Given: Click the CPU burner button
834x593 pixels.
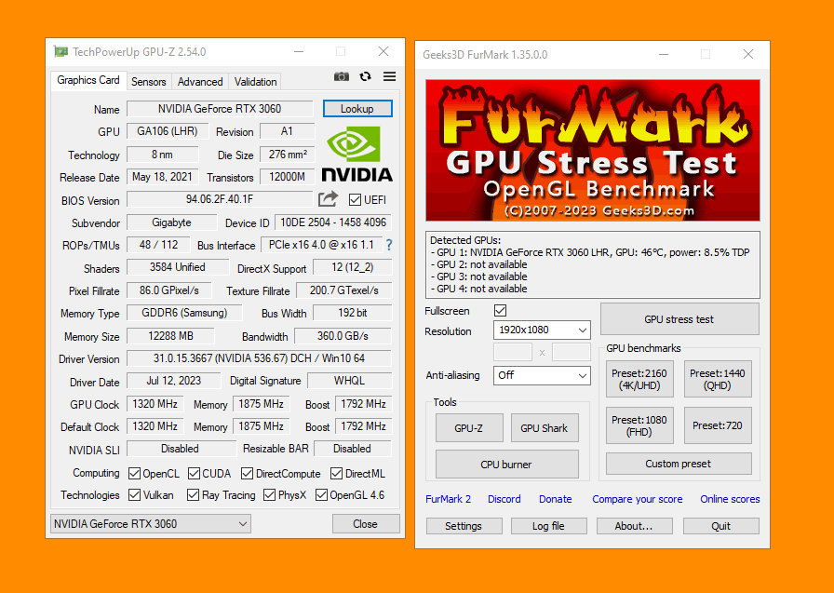Looking at the screenshot, I should click(506, 465).
